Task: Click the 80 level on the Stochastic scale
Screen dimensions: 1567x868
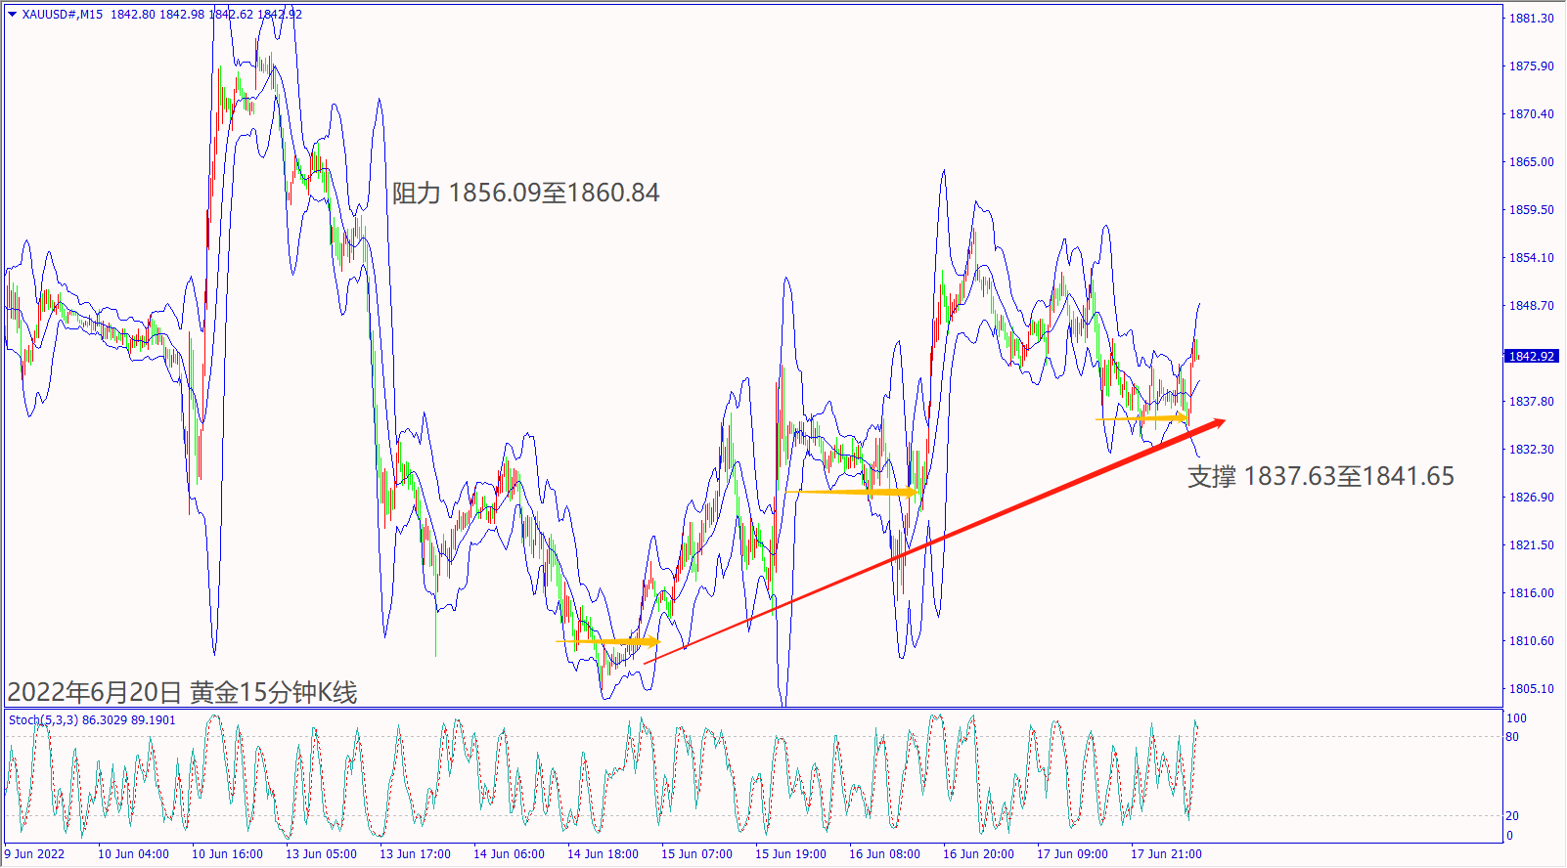Action: click(1512, 737)
